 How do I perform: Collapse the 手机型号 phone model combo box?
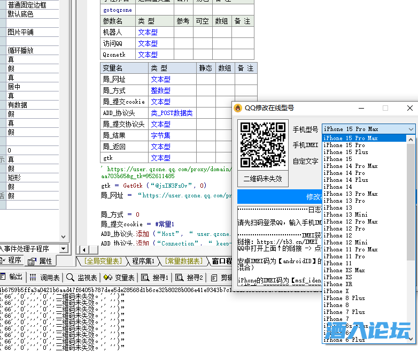[410, 129]
